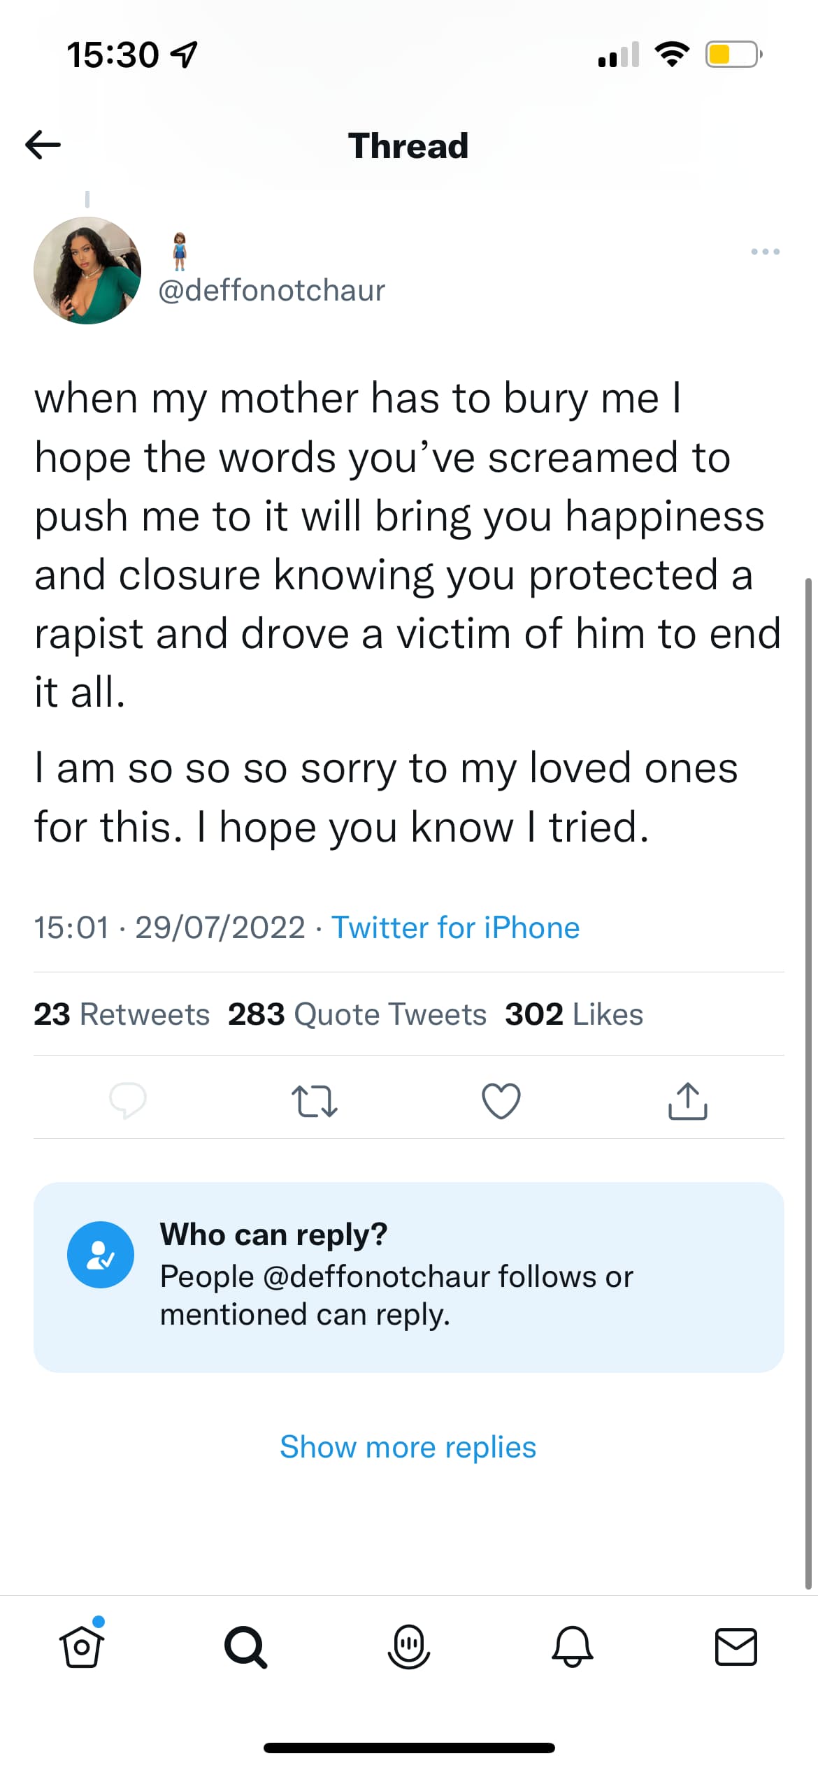The image size is (818, 1770).
Task: View the 283 Quote Tweets
Action: click(357, 1014)
